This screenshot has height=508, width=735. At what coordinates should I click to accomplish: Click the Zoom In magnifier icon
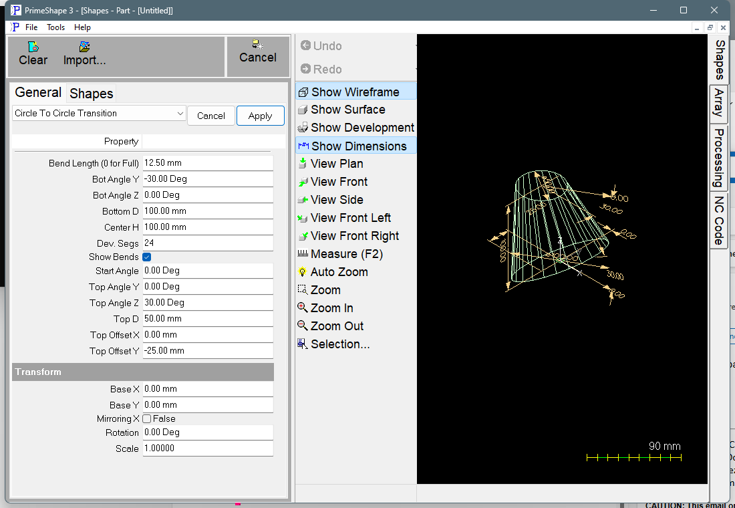303,307
